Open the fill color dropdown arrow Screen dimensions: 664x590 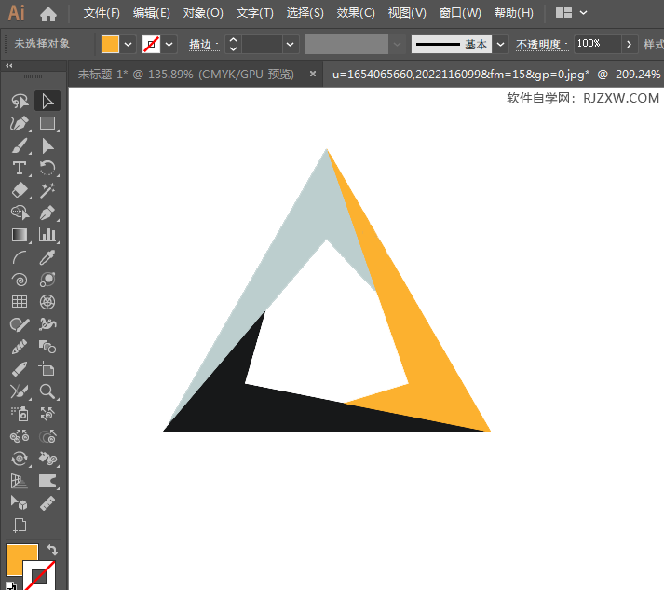[x=129, y=44]
